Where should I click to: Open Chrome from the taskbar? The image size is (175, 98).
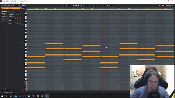42,96
